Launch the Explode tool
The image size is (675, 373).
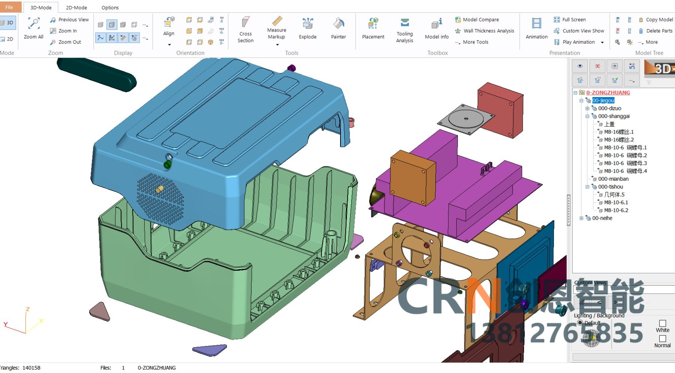[x=307, y=28]
